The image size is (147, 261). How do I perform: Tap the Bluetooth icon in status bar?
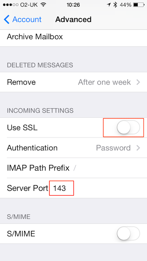coord(115,5)
